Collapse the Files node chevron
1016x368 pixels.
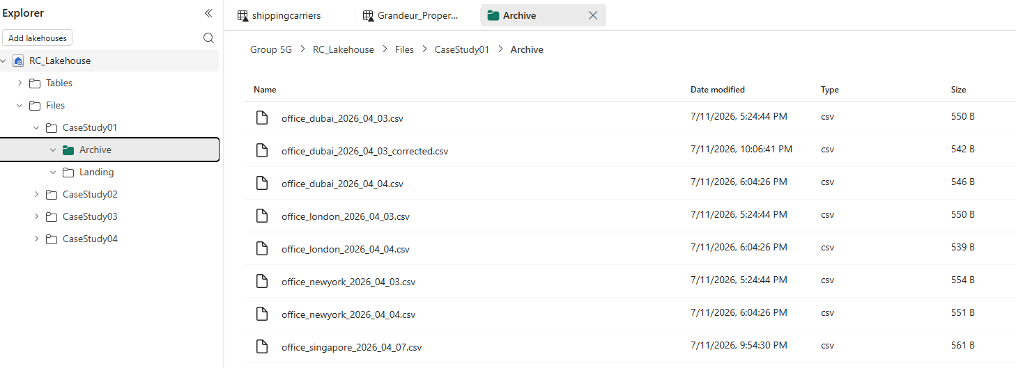20,105
